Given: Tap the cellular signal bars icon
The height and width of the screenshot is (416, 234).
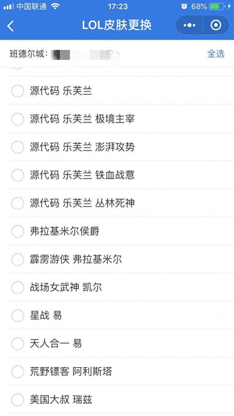Looking at the screenshot, I should 9,6.
